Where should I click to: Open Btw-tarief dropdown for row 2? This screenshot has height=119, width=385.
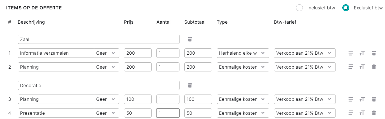[x=305, y=67]
